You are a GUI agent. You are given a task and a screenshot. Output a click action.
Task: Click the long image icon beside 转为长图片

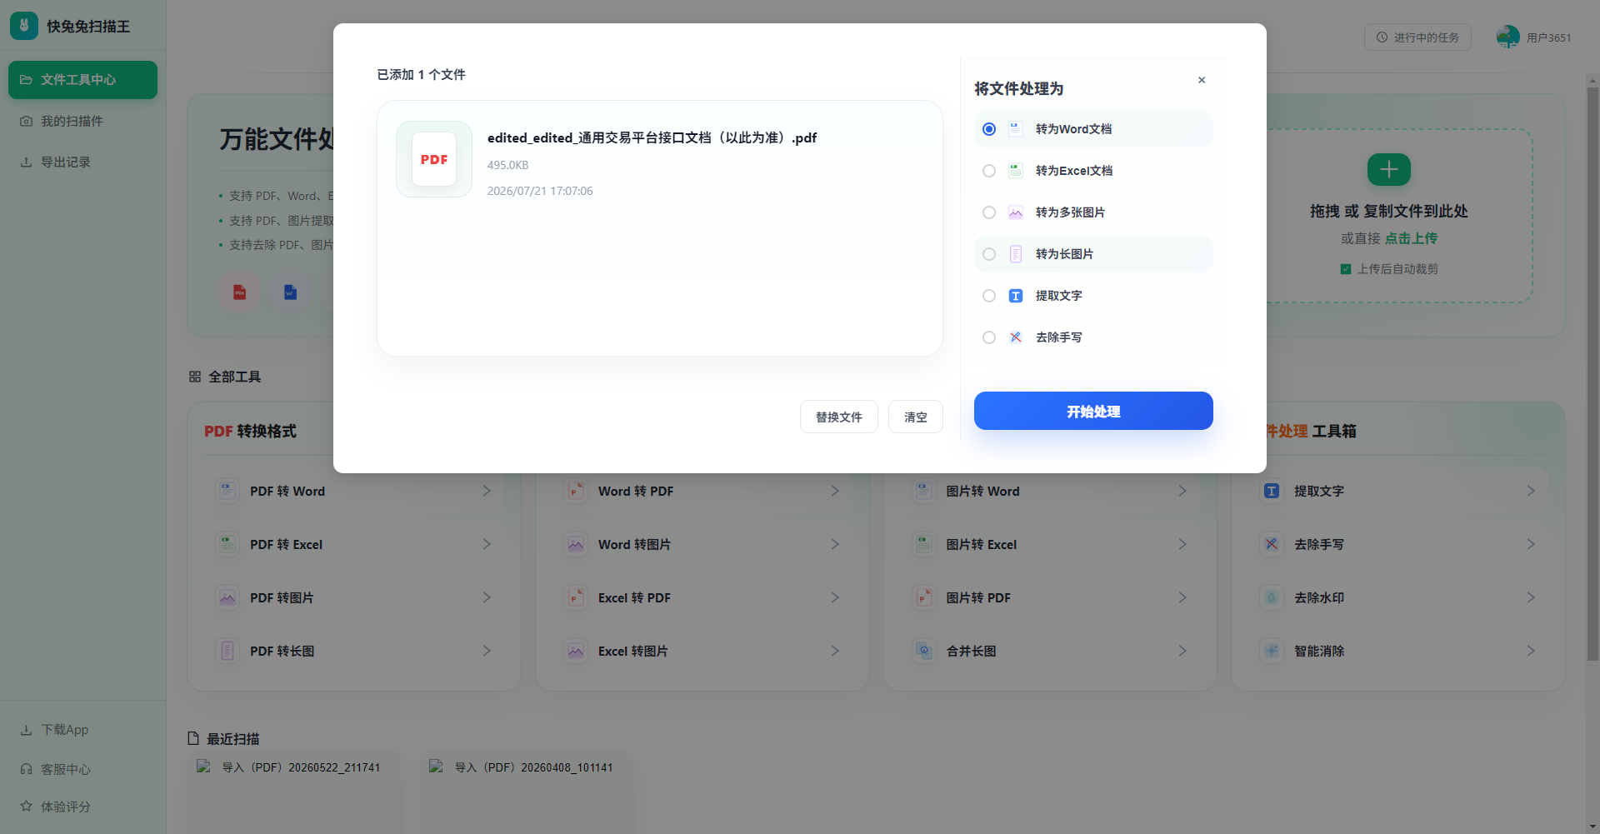coord(1016,254)
